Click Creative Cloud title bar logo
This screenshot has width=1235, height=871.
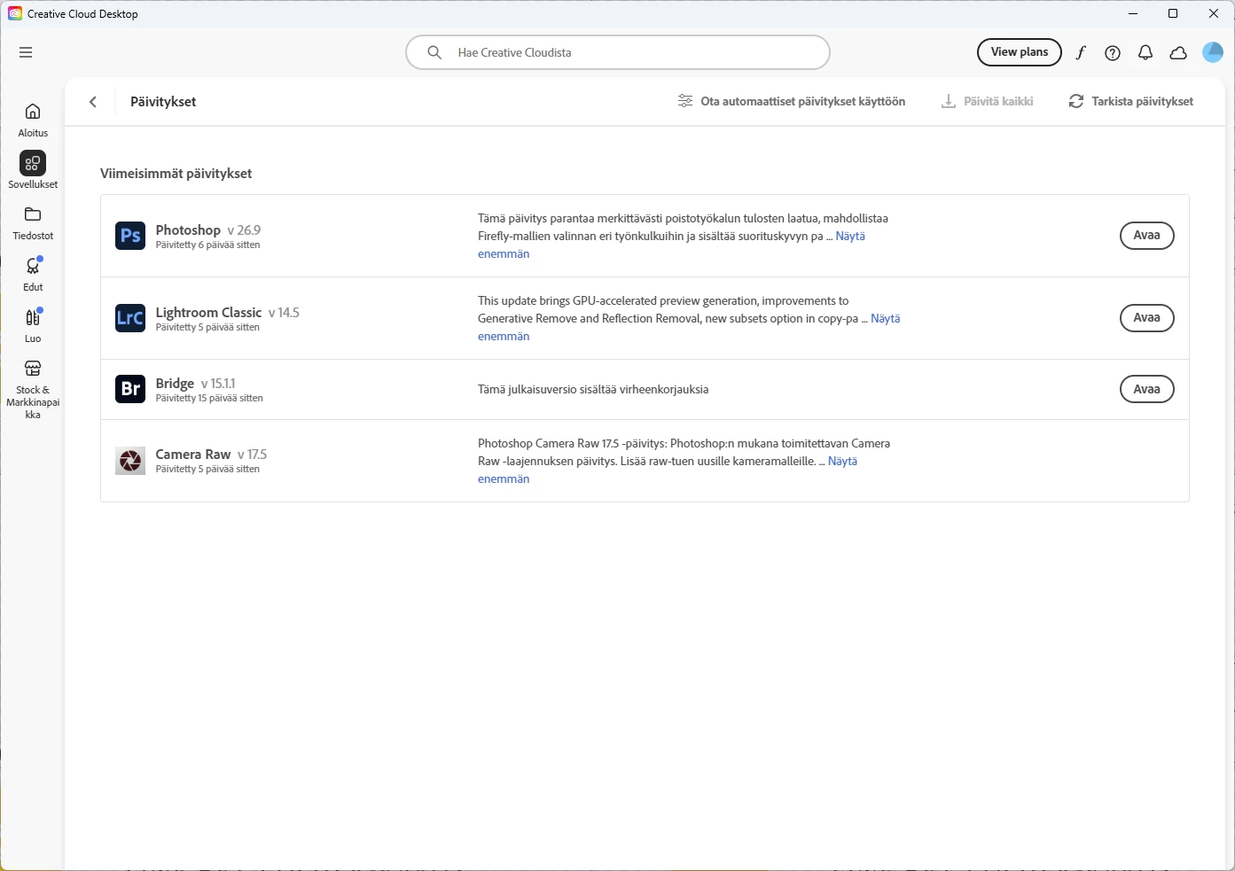click(x=15, y=13)
